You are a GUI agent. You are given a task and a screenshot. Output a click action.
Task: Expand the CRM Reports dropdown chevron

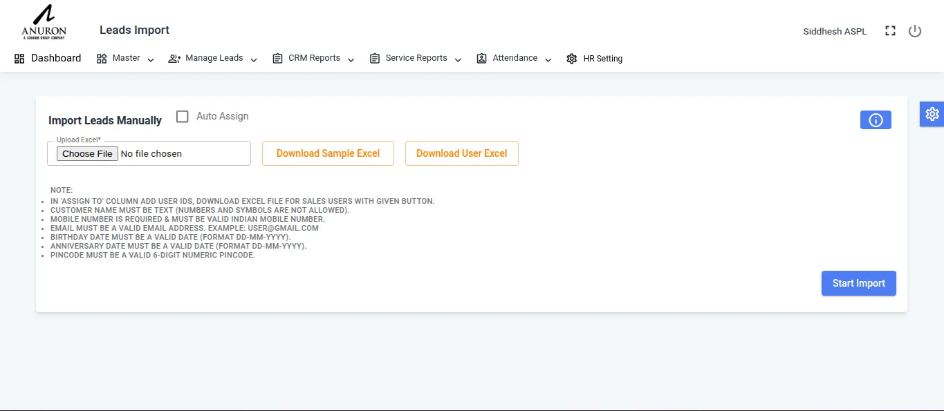click(351, 60)
